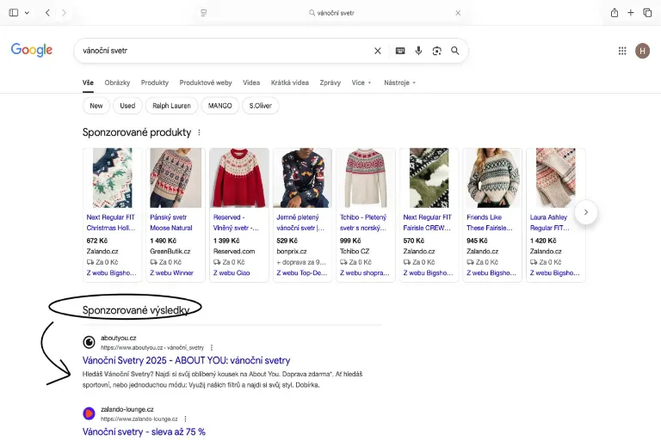Click the Google logo
Screen dimensions: 661x440
tap(32, 50)
